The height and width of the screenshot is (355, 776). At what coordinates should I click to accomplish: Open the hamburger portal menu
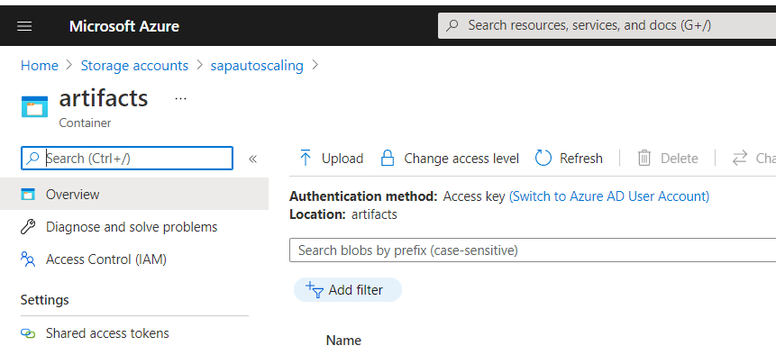click(24, 26)
